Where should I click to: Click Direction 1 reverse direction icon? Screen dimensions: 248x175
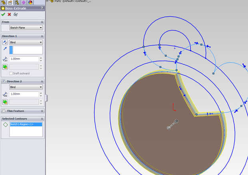5,42
